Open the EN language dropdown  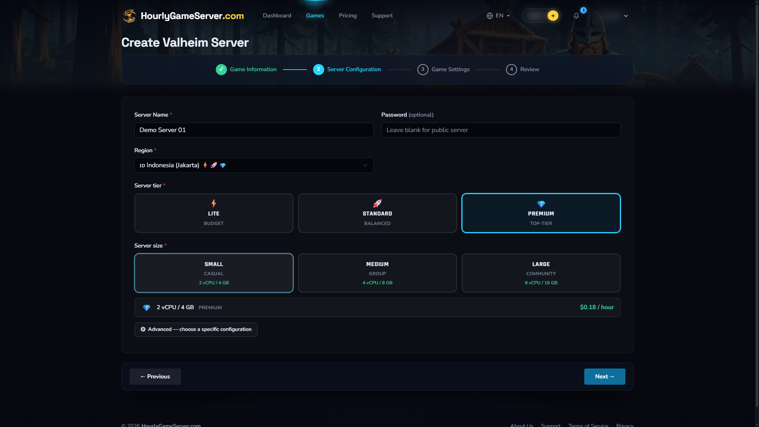pyautogui.click(x=498, y=16)
